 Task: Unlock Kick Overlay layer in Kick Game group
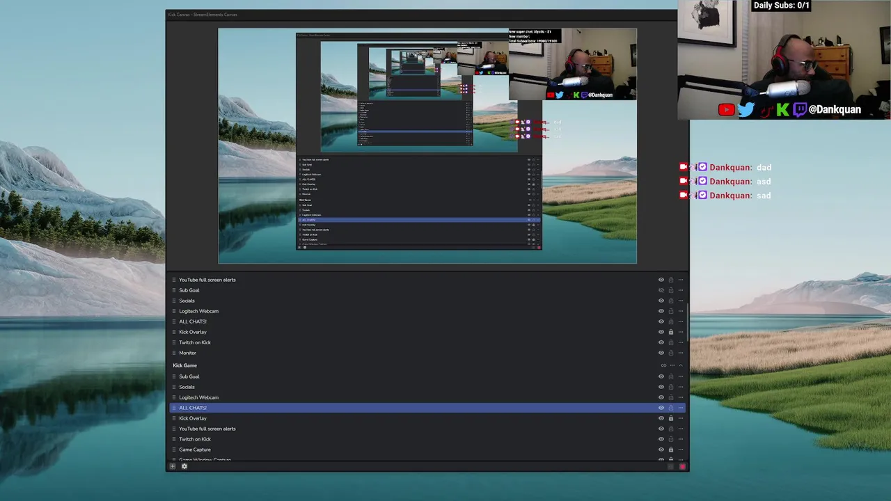(x=671, y=418)
